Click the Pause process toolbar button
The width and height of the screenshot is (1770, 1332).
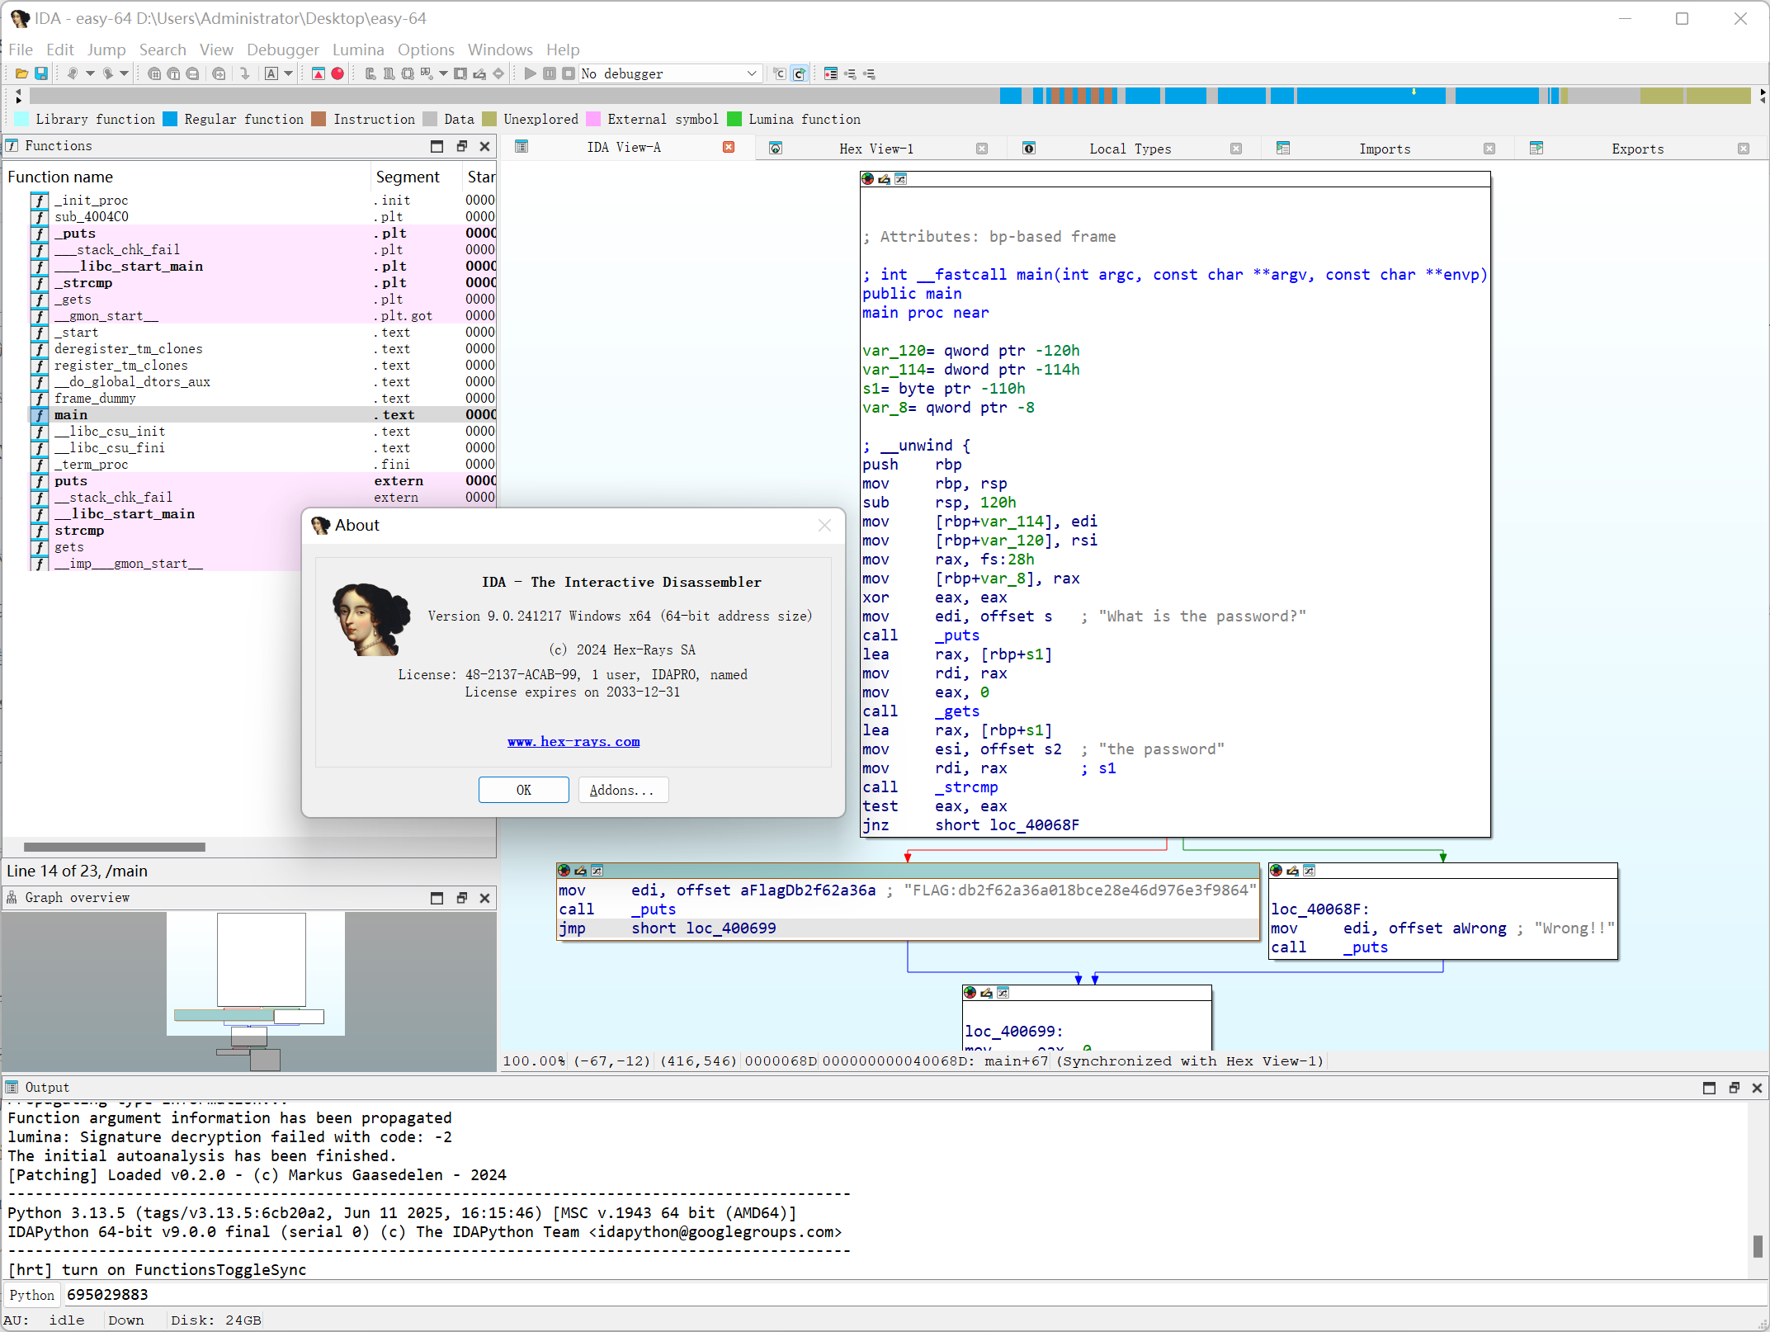[550, 73]
